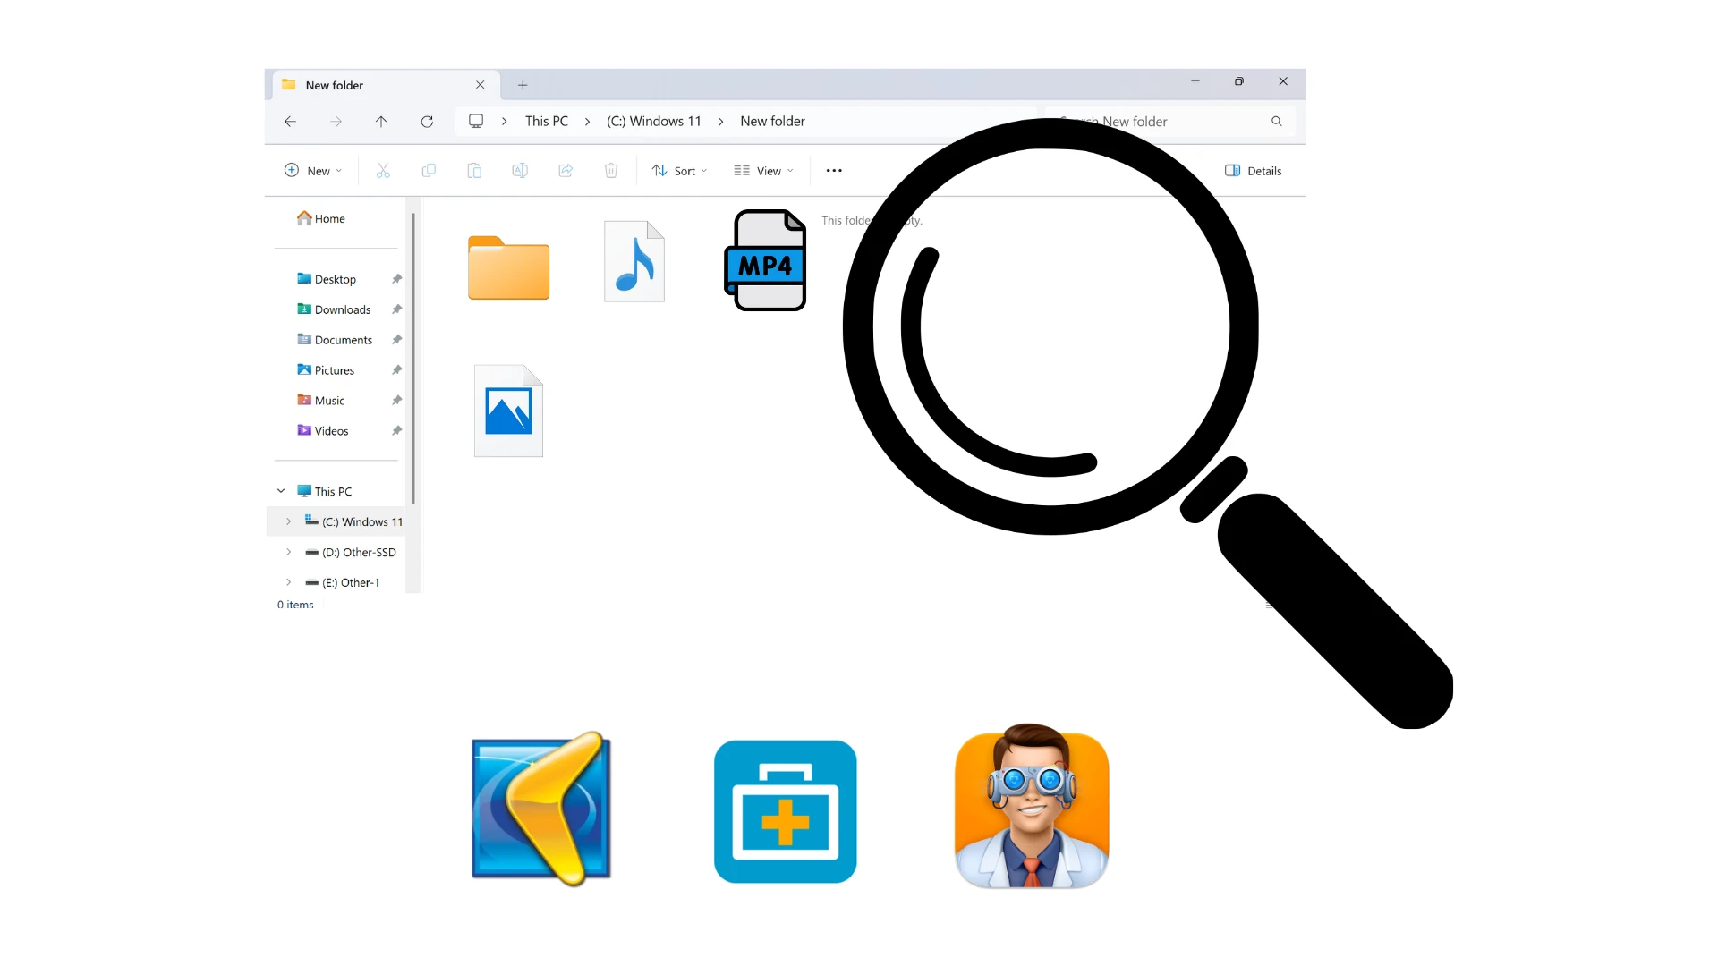The height and width of the screenshot is (966, 1718).
Task: Expand the (D:) Other-SSD drive tree
Action: (x=288, y=552)
